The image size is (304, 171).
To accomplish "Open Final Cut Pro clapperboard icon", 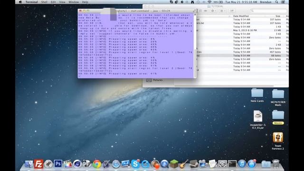I will [67, 164].
